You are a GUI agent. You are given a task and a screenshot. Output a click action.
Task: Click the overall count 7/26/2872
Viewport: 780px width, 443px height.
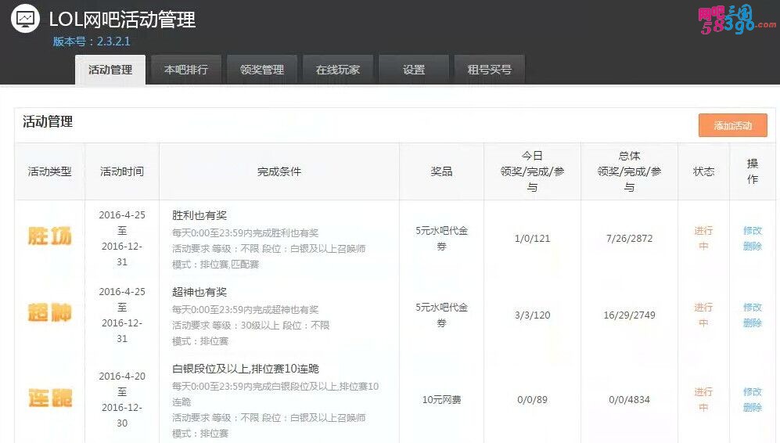click(629, 239)
